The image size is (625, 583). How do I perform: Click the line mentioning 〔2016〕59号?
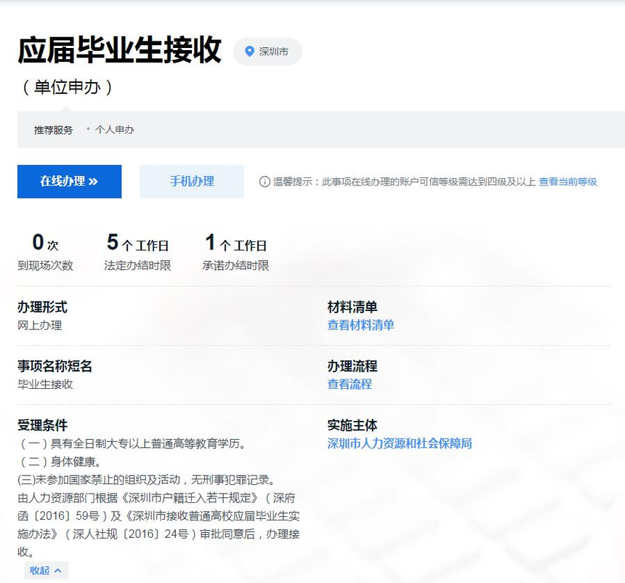pyautogui.click(x=158, y=516)
